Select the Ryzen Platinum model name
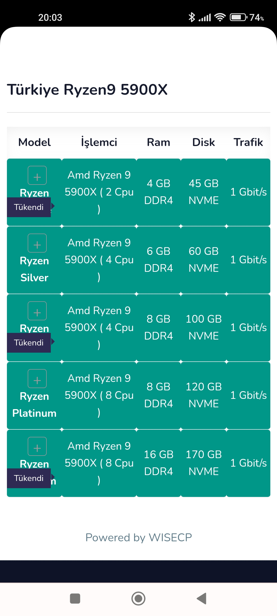This screenshot has height=616, width=277. pyautogui.click(x=34, y=405)
